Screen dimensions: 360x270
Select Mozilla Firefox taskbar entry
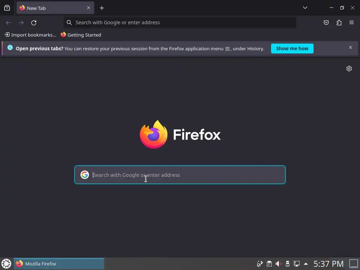click(x=59, y=264)
